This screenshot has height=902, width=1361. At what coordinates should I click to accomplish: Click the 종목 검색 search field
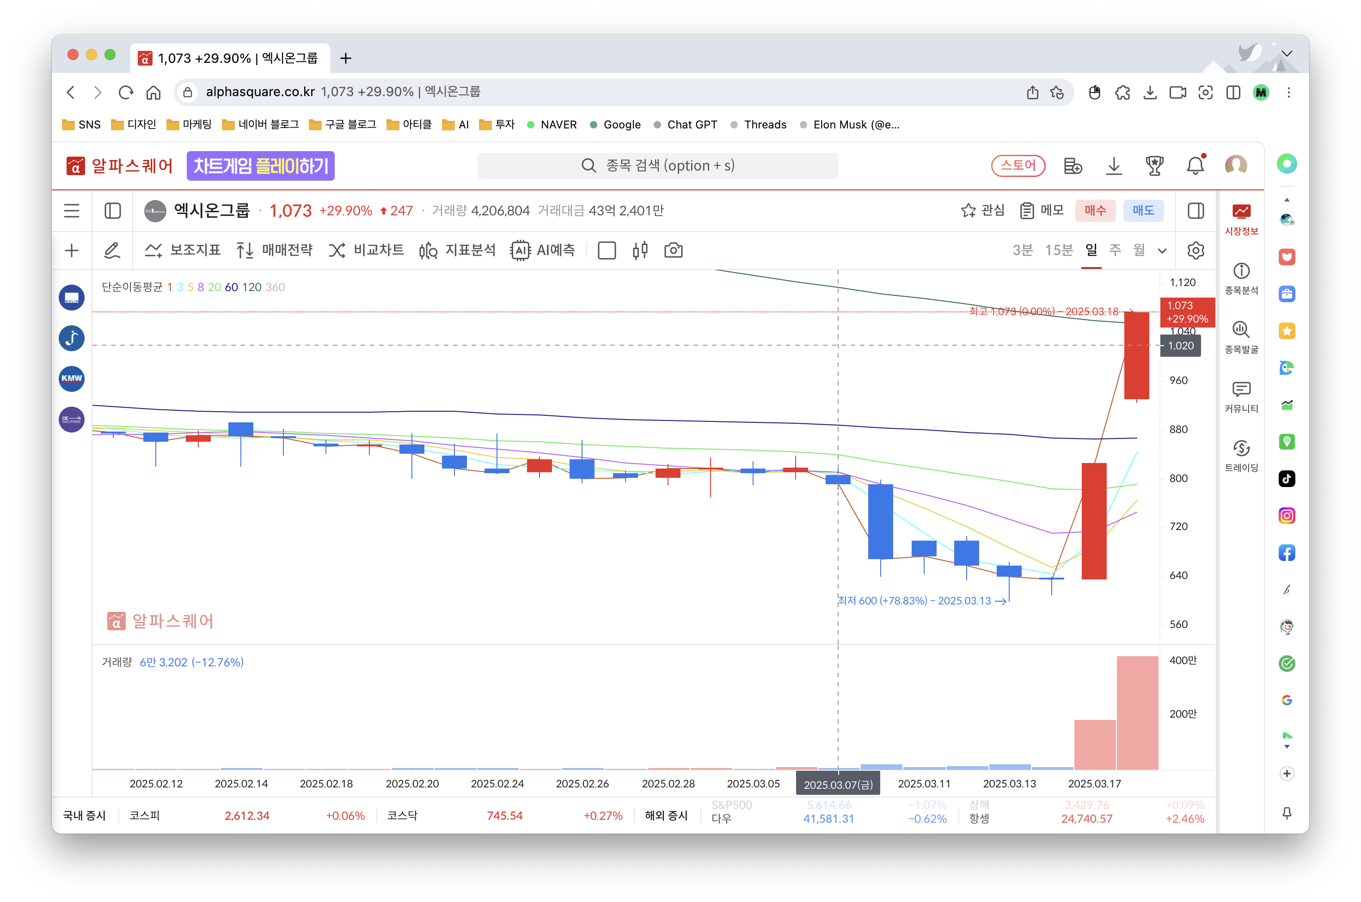pyautogui.click(x=657, y=166)
